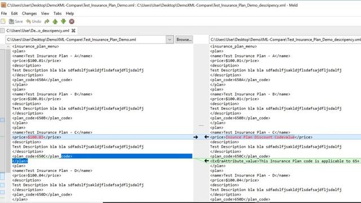Click highlighted plan_code 650C line on left
The width and height of the screenshot is (361, 203).
tap(42, 156)
